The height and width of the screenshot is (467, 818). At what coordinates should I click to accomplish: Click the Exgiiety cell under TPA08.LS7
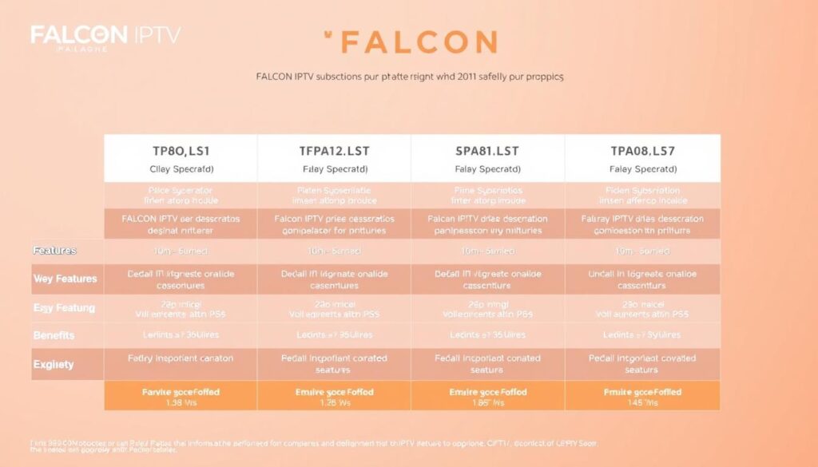click(642, 364)
